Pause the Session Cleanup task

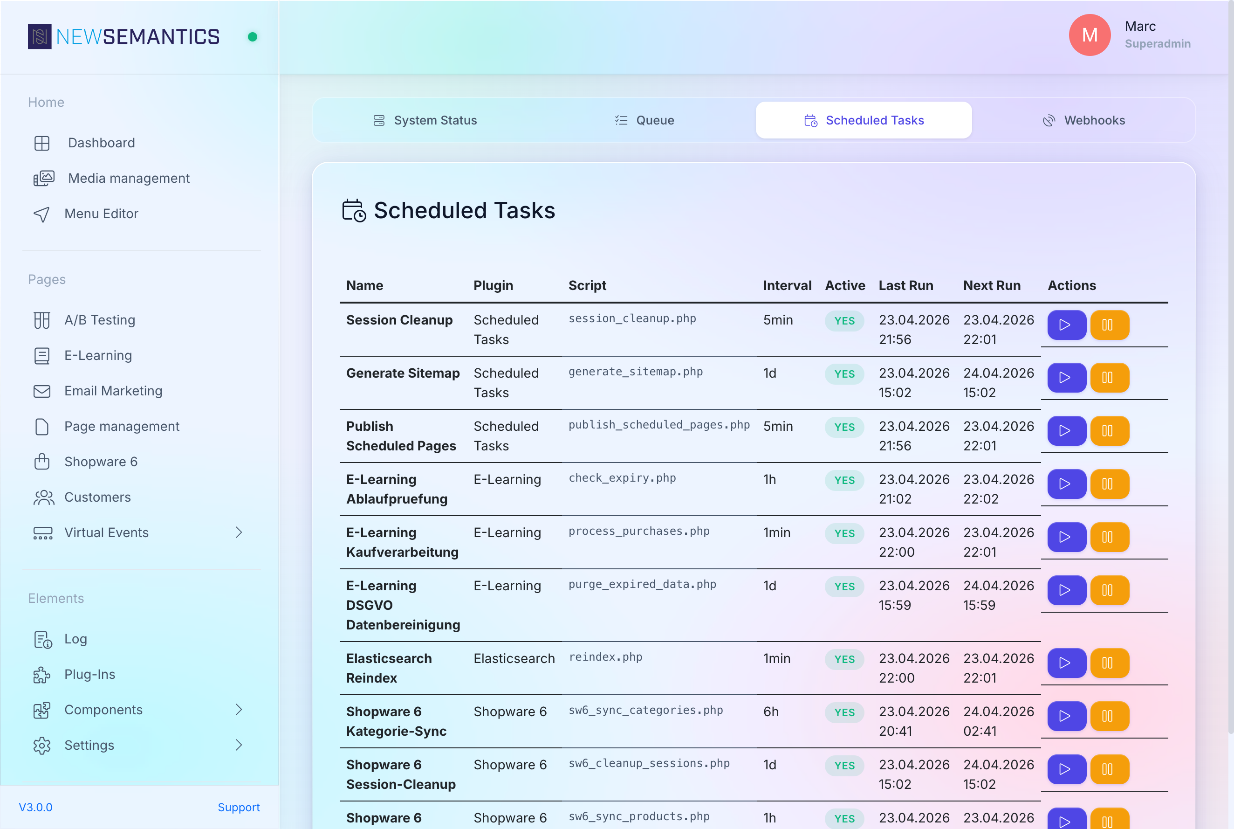coord(1109,325)
